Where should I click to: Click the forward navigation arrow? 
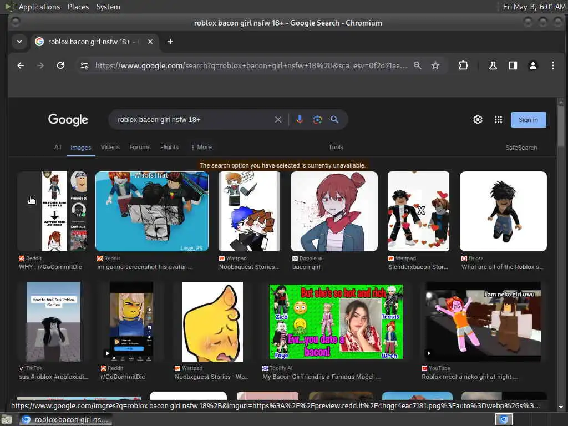(40, 65)
